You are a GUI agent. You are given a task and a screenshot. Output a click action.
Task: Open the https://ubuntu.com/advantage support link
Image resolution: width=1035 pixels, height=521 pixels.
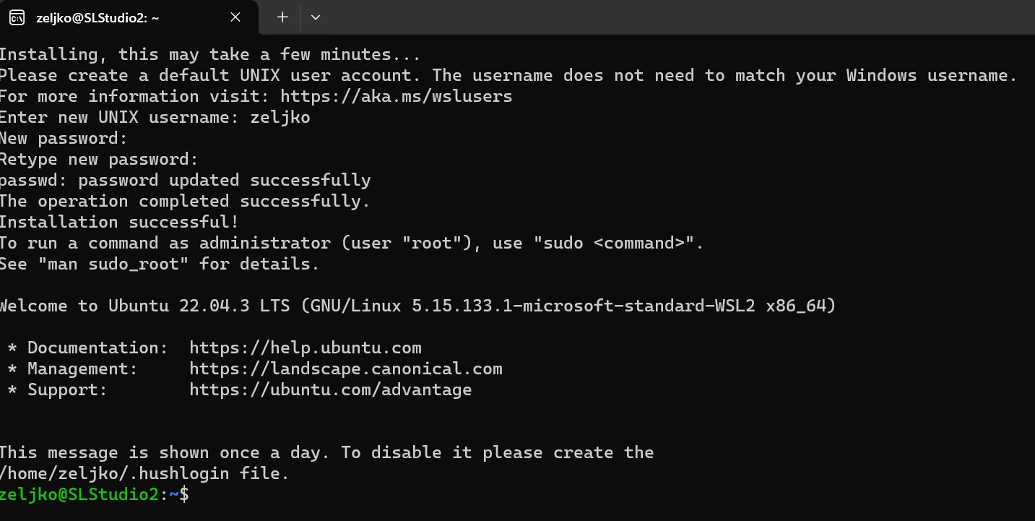pyautogui.click(x=330, y=389)
